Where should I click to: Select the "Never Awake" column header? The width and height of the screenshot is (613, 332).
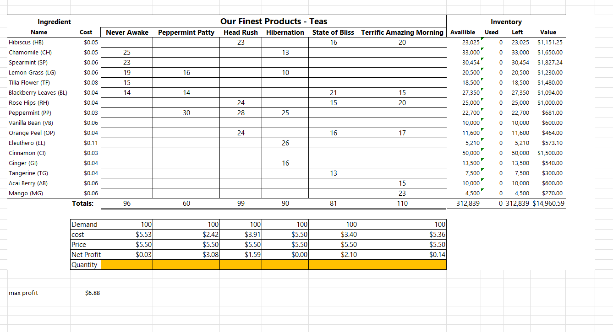click(x=127, y=32)
